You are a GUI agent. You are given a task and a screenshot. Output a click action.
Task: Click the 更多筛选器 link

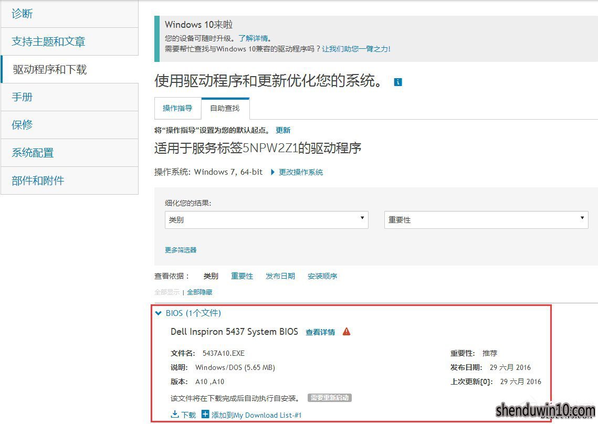tap(181, 250)
